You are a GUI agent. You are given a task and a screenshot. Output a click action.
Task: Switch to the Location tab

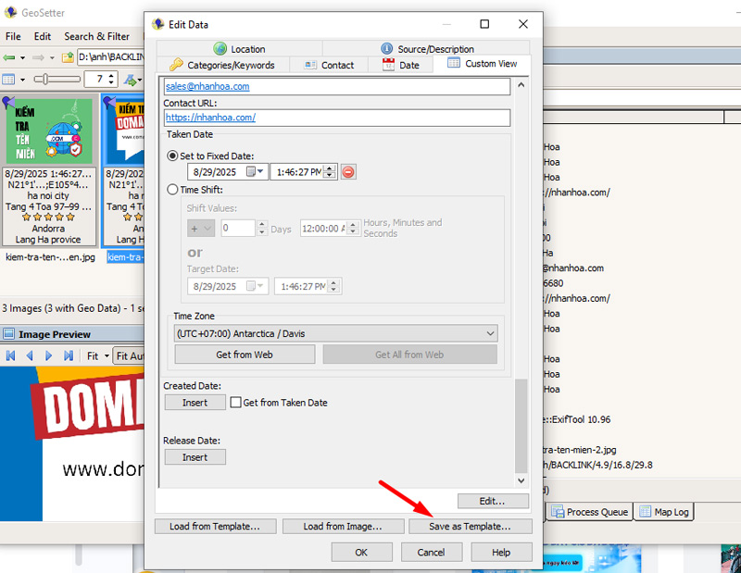click(x=239, y=49)
